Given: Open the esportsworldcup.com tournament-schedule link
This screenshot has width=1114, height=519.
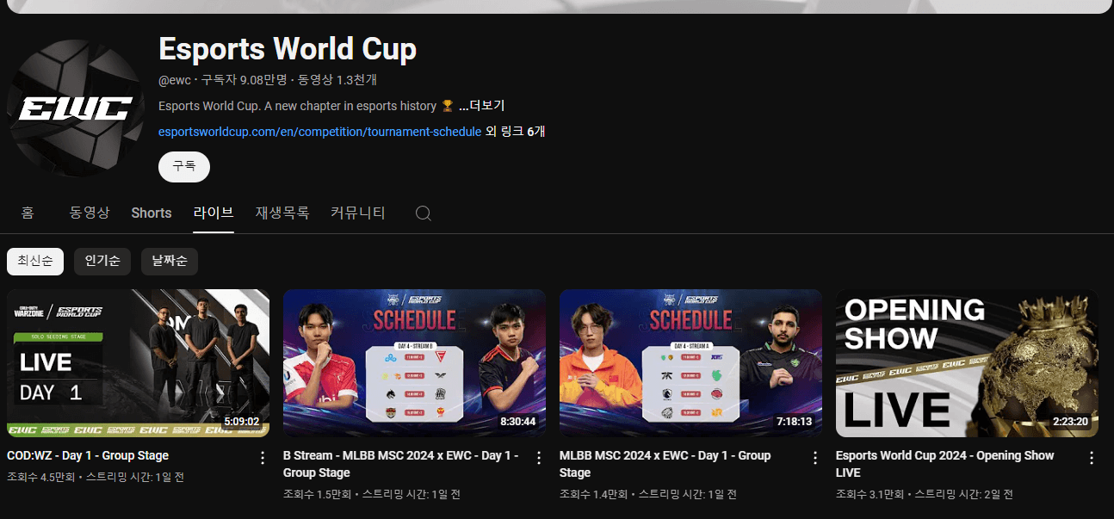Looking at the screenshot, I should pyautogui.click(x=319, y=132).
